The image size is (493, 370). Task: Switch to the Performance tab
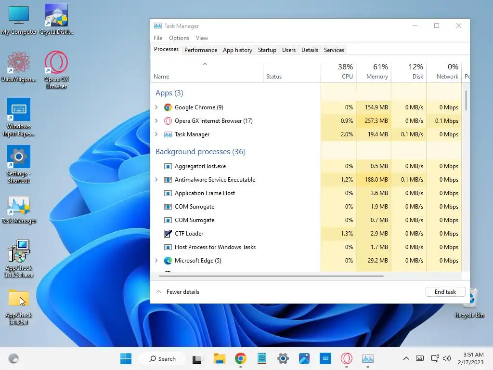(201, 50)
